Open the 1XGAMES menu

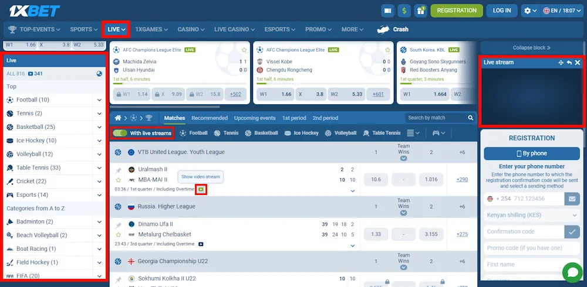pyautogui.click(x=151, y=29)
